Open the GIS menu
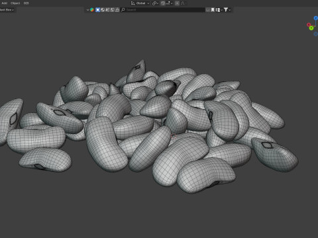 (26, 3)
